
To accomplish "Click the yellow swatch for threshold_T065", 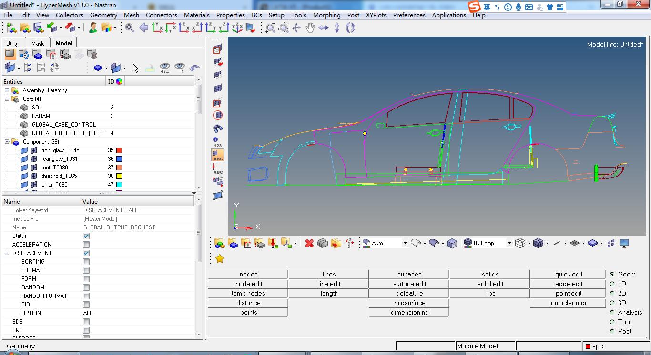I will coord(119,176).
